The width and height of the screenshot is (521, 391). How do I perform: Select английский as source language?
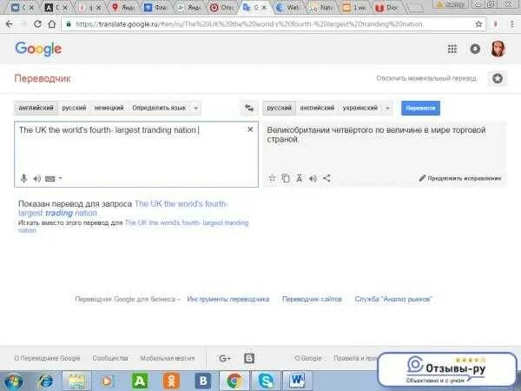pyautogui.click(x=36, y=108)
